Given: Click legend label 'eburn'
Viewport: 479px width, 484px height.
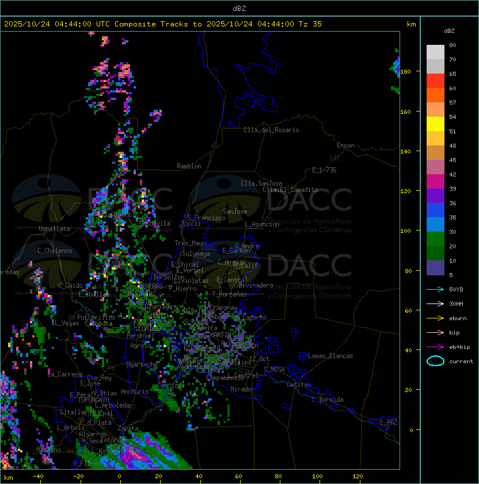Looking at the screenshot, I should pyautogui.click(x=458, y=318).
